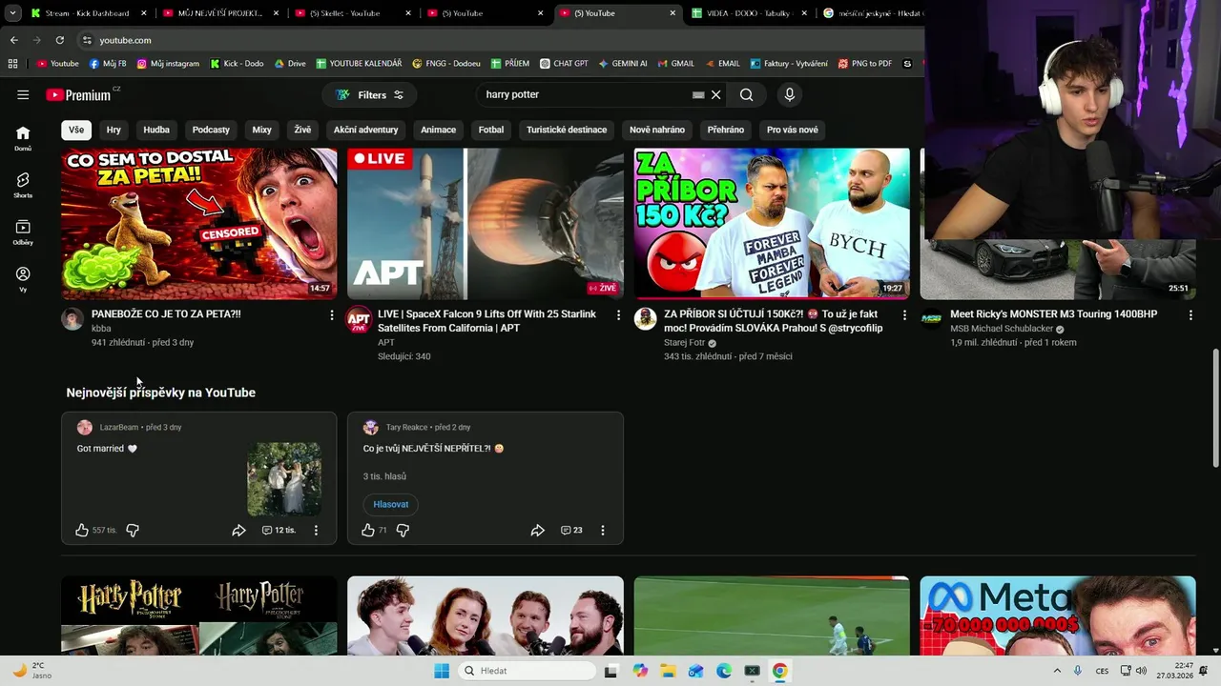
Task: Select the Hudba filter chip
Action: point(156,130)
